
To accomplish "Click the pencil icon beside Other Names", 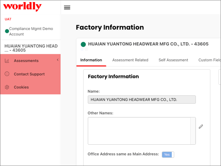I will click(x=201, y=127).
